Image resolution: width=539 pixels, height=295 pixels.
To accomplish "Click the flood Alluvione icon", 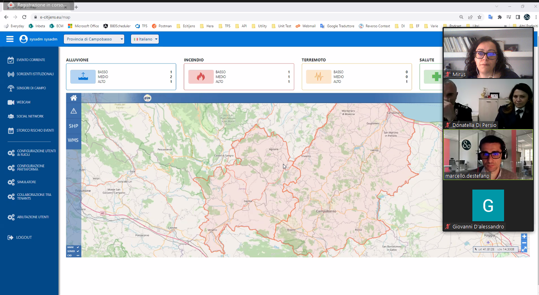I will click(x=83, y=77).
